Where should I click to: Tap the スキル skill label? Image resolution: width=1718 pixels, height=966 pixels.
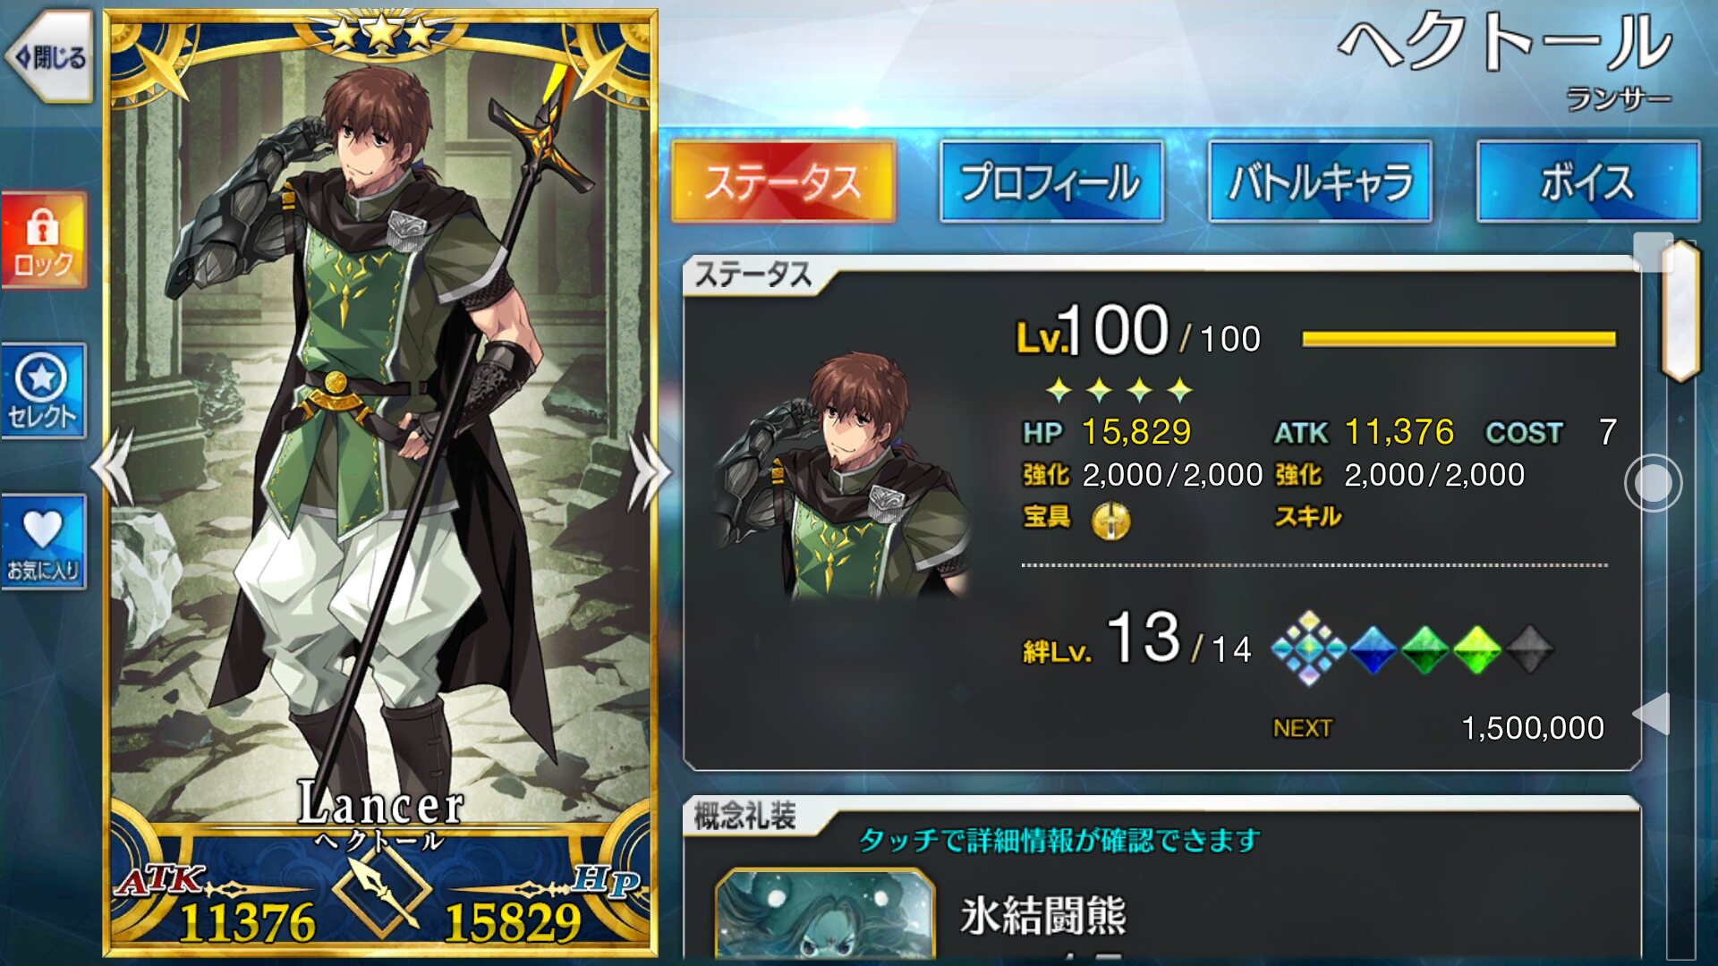[x=1307, y=516]
